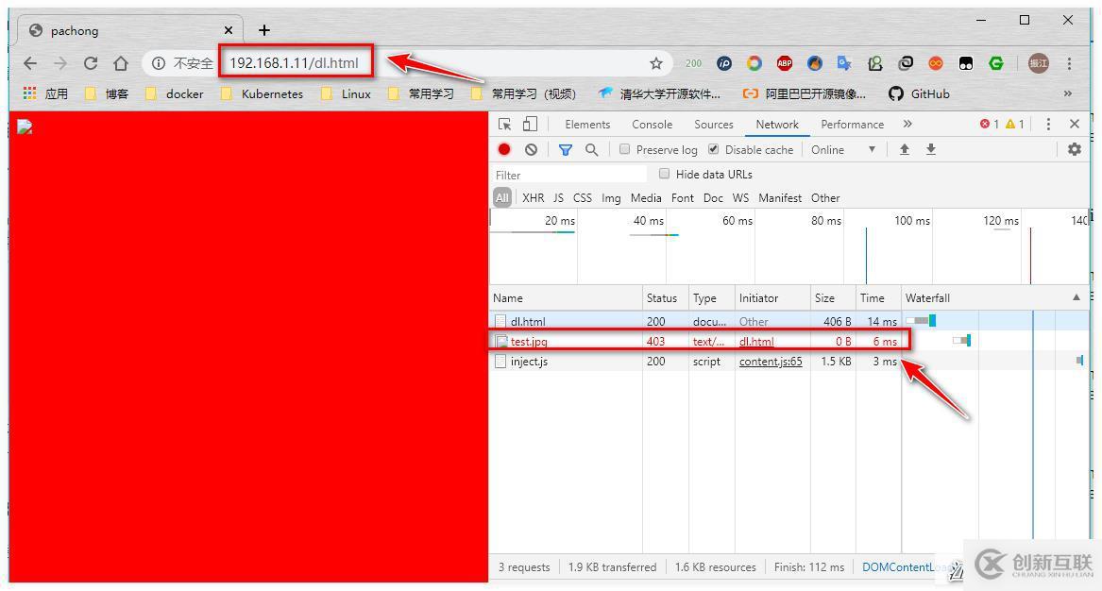Switch to the Sources tab

[713, 125]
